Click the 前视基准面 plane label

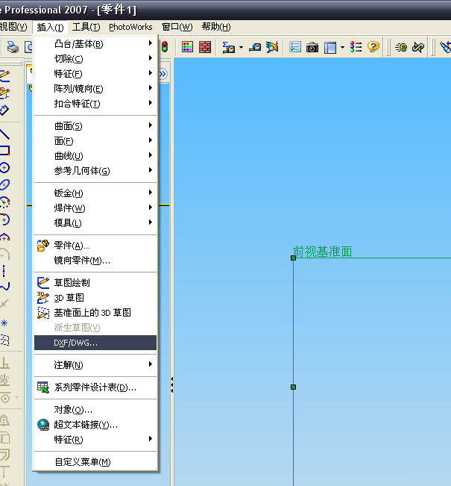coord(322,252)
